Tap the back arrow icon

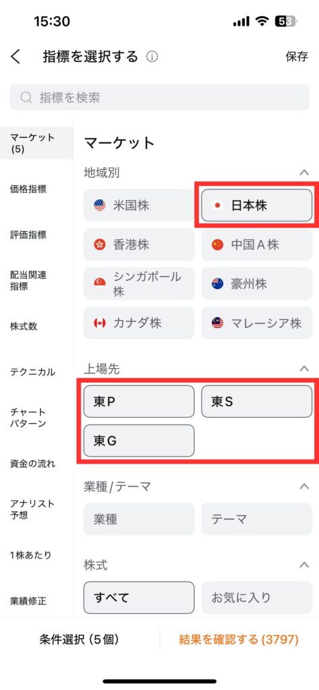pos(16,57)
